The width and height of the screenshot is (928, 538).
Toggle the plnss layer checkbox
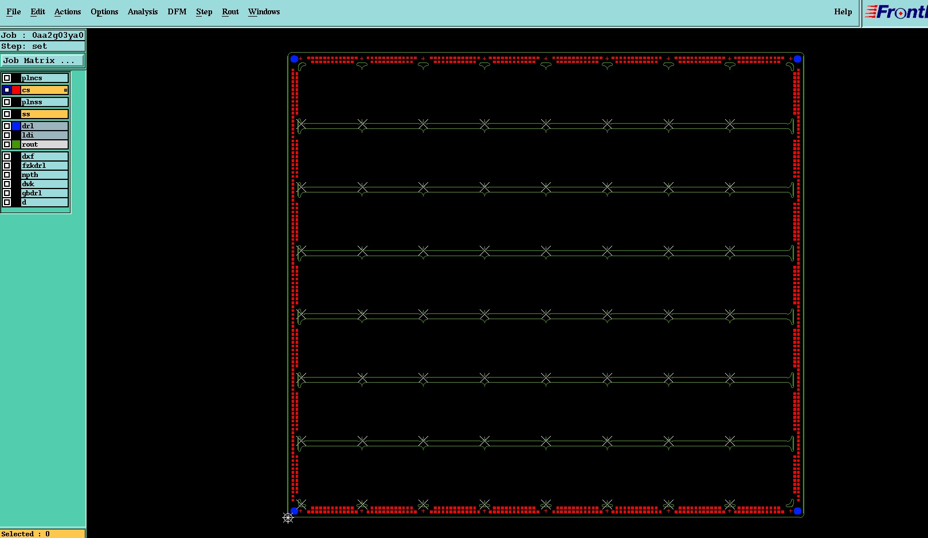click(7, 102)
